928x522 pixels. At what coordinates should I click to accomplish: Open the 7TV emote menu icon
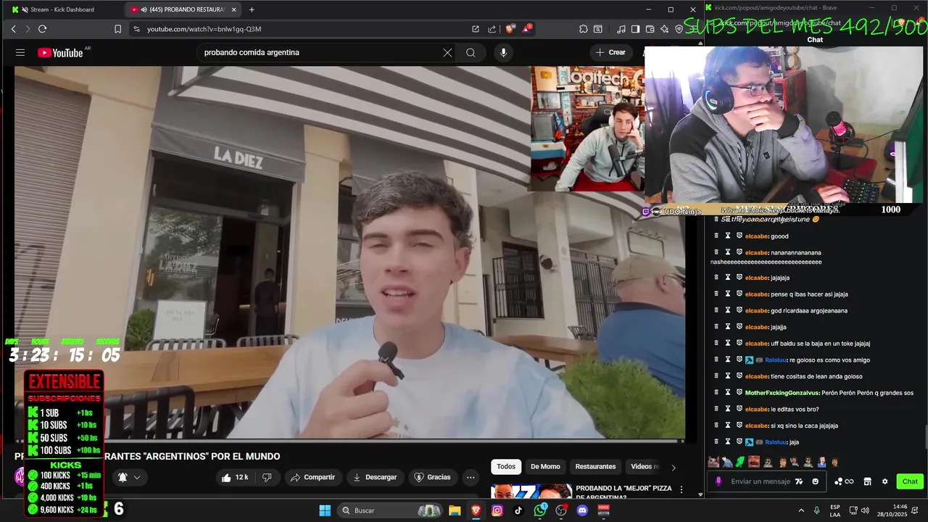click(799, 481)
